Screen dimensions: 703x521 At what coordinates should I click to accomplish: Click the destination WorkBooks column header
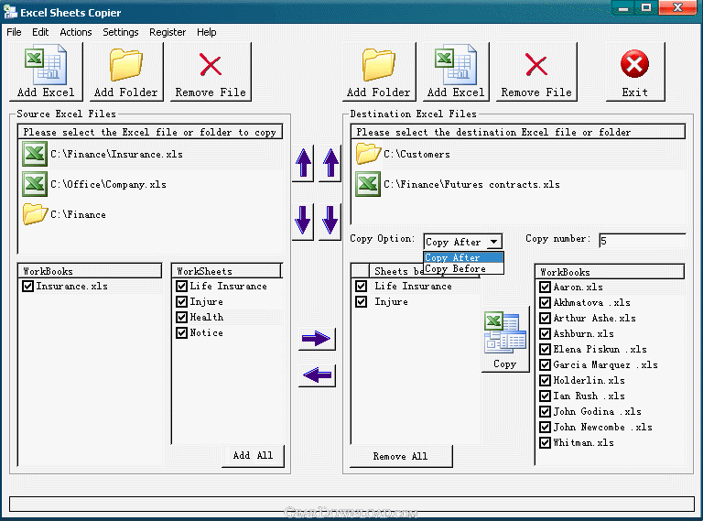610,272
